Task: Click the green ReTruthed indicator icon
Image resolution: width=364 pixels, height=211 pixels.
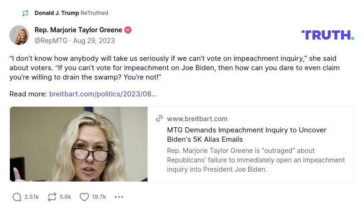Action: (25, 13)
